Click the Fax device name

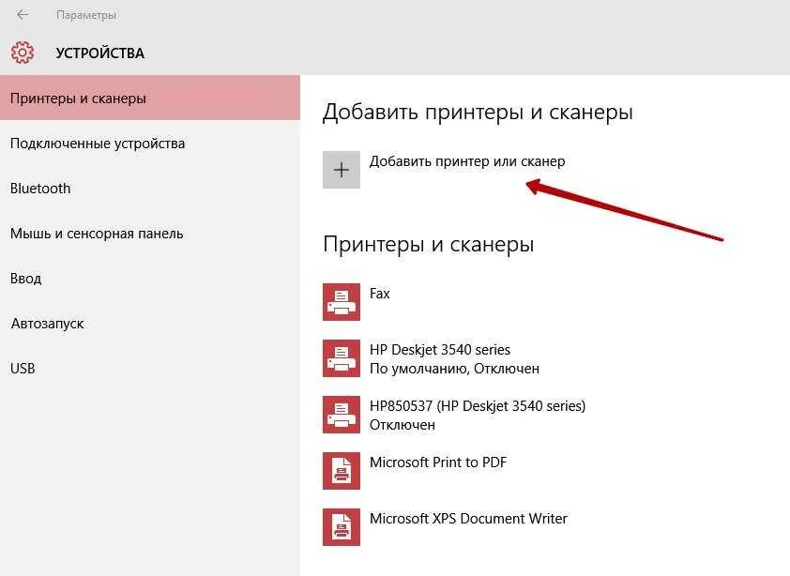pos(379,294)
